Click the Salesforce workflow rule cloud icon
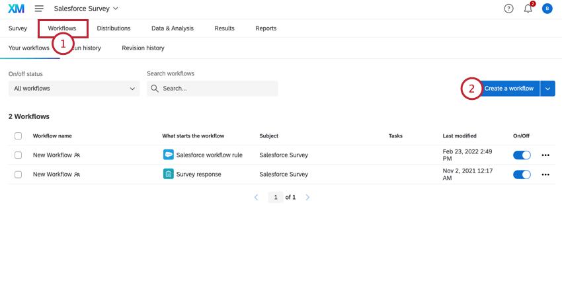562x281 pixels. [x=169, y=155]
